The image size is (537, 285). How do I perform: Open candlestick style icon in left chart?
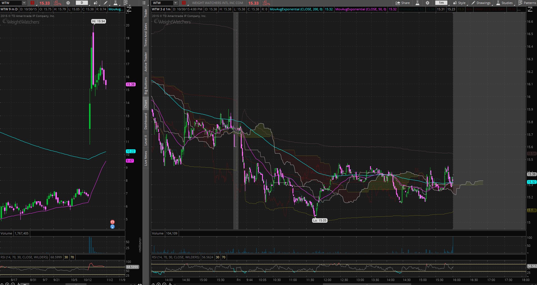96,3
